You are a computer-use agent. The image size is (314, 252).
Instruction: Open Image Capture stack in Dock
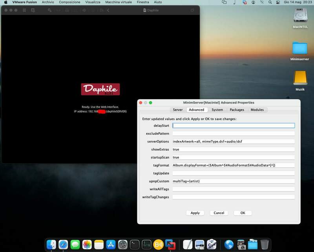[x=241, y=245]
